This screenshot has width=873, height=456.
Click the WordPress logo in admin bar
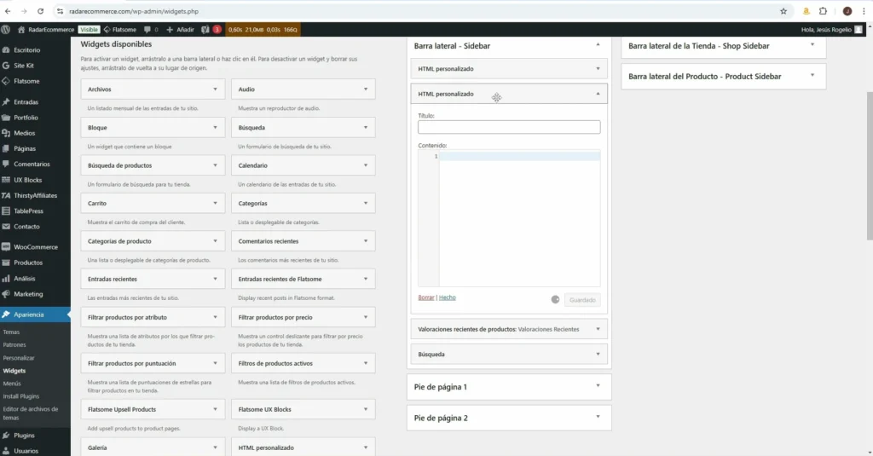click(x=6, y=30)
